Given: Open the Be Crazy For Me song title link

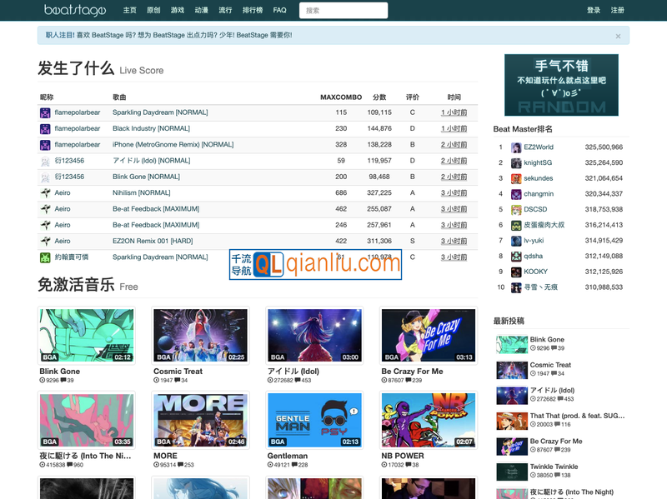Looking at the screenshot, I should 414,372.
